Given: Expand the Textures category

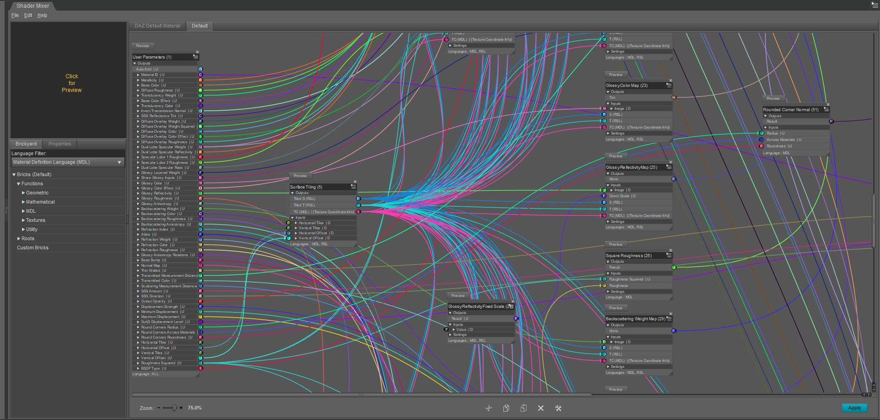Looking at the screenshot, I should pyautogui.click(x=23, y=221).
